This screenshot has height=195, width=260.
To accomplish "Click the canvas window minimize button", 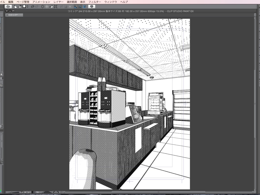I will click(x=10, y=11).
